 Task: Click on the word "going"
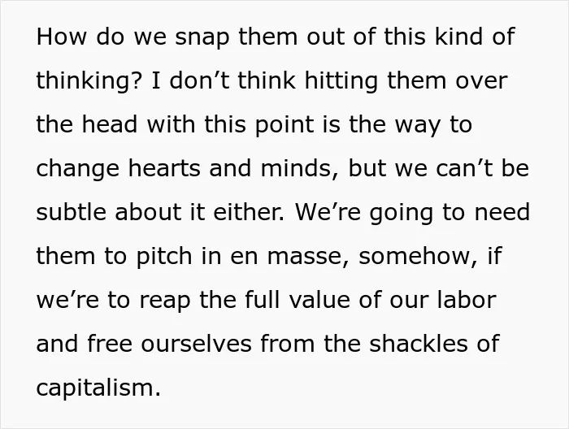pyautogui.click(x=401, y=213)
